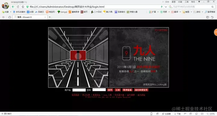Open the 二十四式 bookmark
This screenshot has height=116, width=217.
96,12
